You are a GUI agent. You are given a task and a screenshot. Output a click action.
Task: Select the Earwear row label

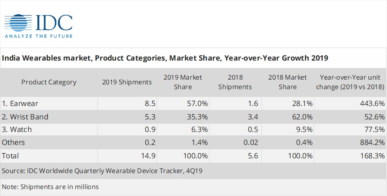tap(20, 103)
